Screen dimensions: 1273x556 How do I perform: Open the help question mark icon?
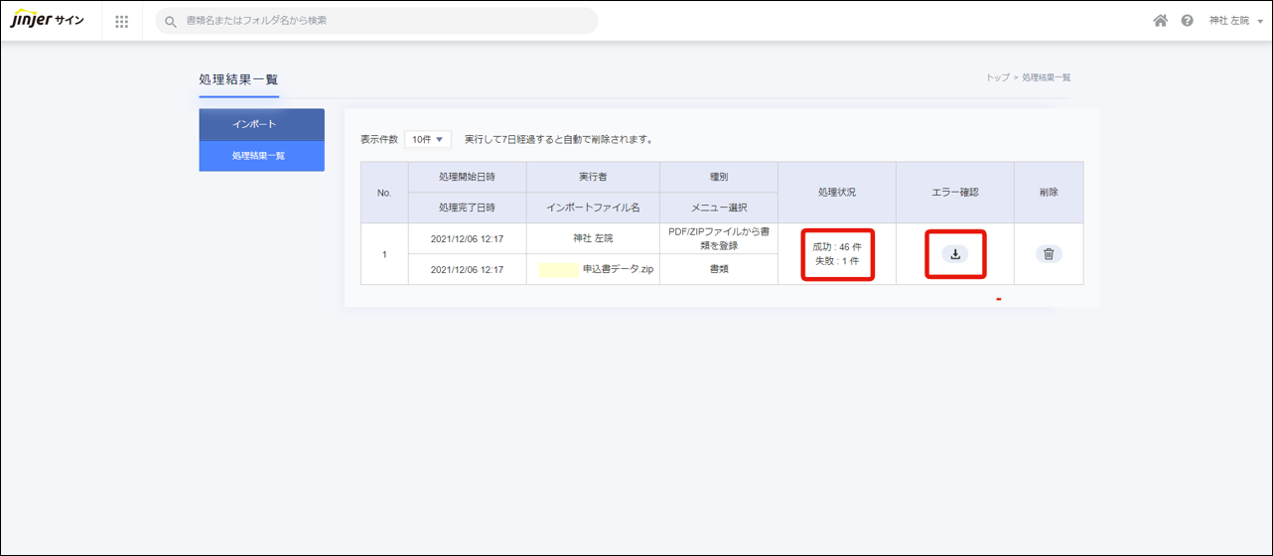coord(1187,21)
